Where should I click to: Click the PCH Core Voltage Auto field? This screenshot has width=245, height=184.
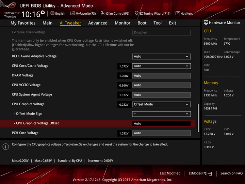tap(161, 133)
